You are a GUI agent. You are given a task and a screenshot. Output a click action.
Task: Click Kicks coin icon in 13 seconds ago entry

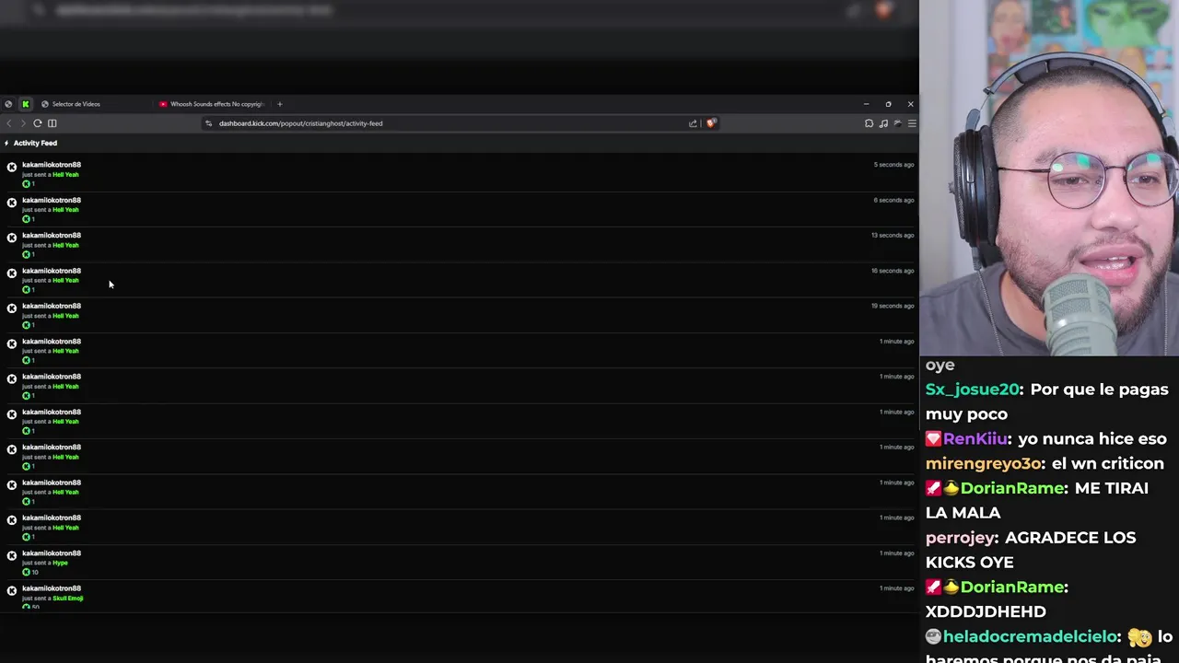[x=27, y=254]
